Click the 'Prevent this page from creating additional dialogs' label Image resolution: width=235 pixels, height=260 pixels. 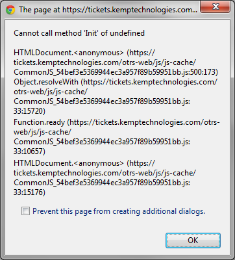click(x=119, y=211)
